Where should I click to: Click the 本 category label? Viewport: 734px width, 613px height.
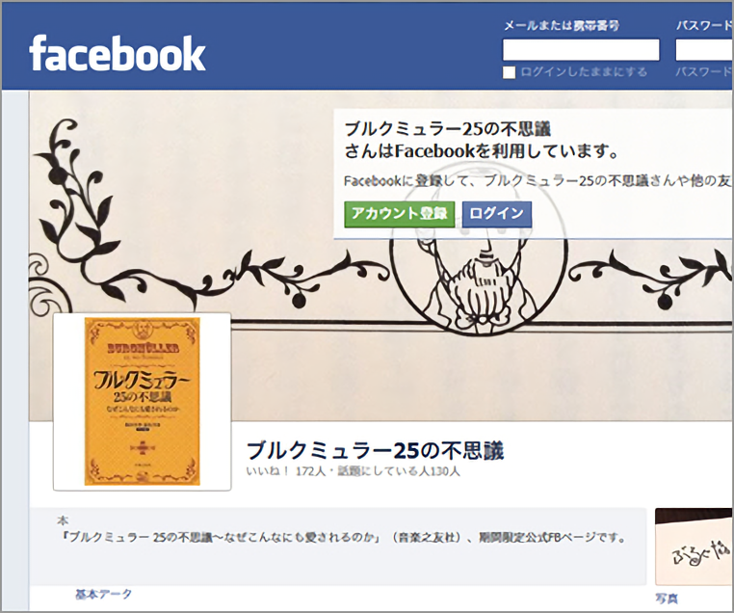(x=63, y=520)
